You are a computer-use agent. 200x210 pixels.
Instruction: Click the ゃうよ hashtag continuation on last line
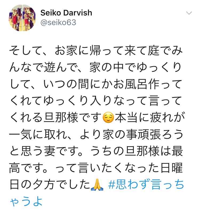pyautogui.click(x=26, y=201)
